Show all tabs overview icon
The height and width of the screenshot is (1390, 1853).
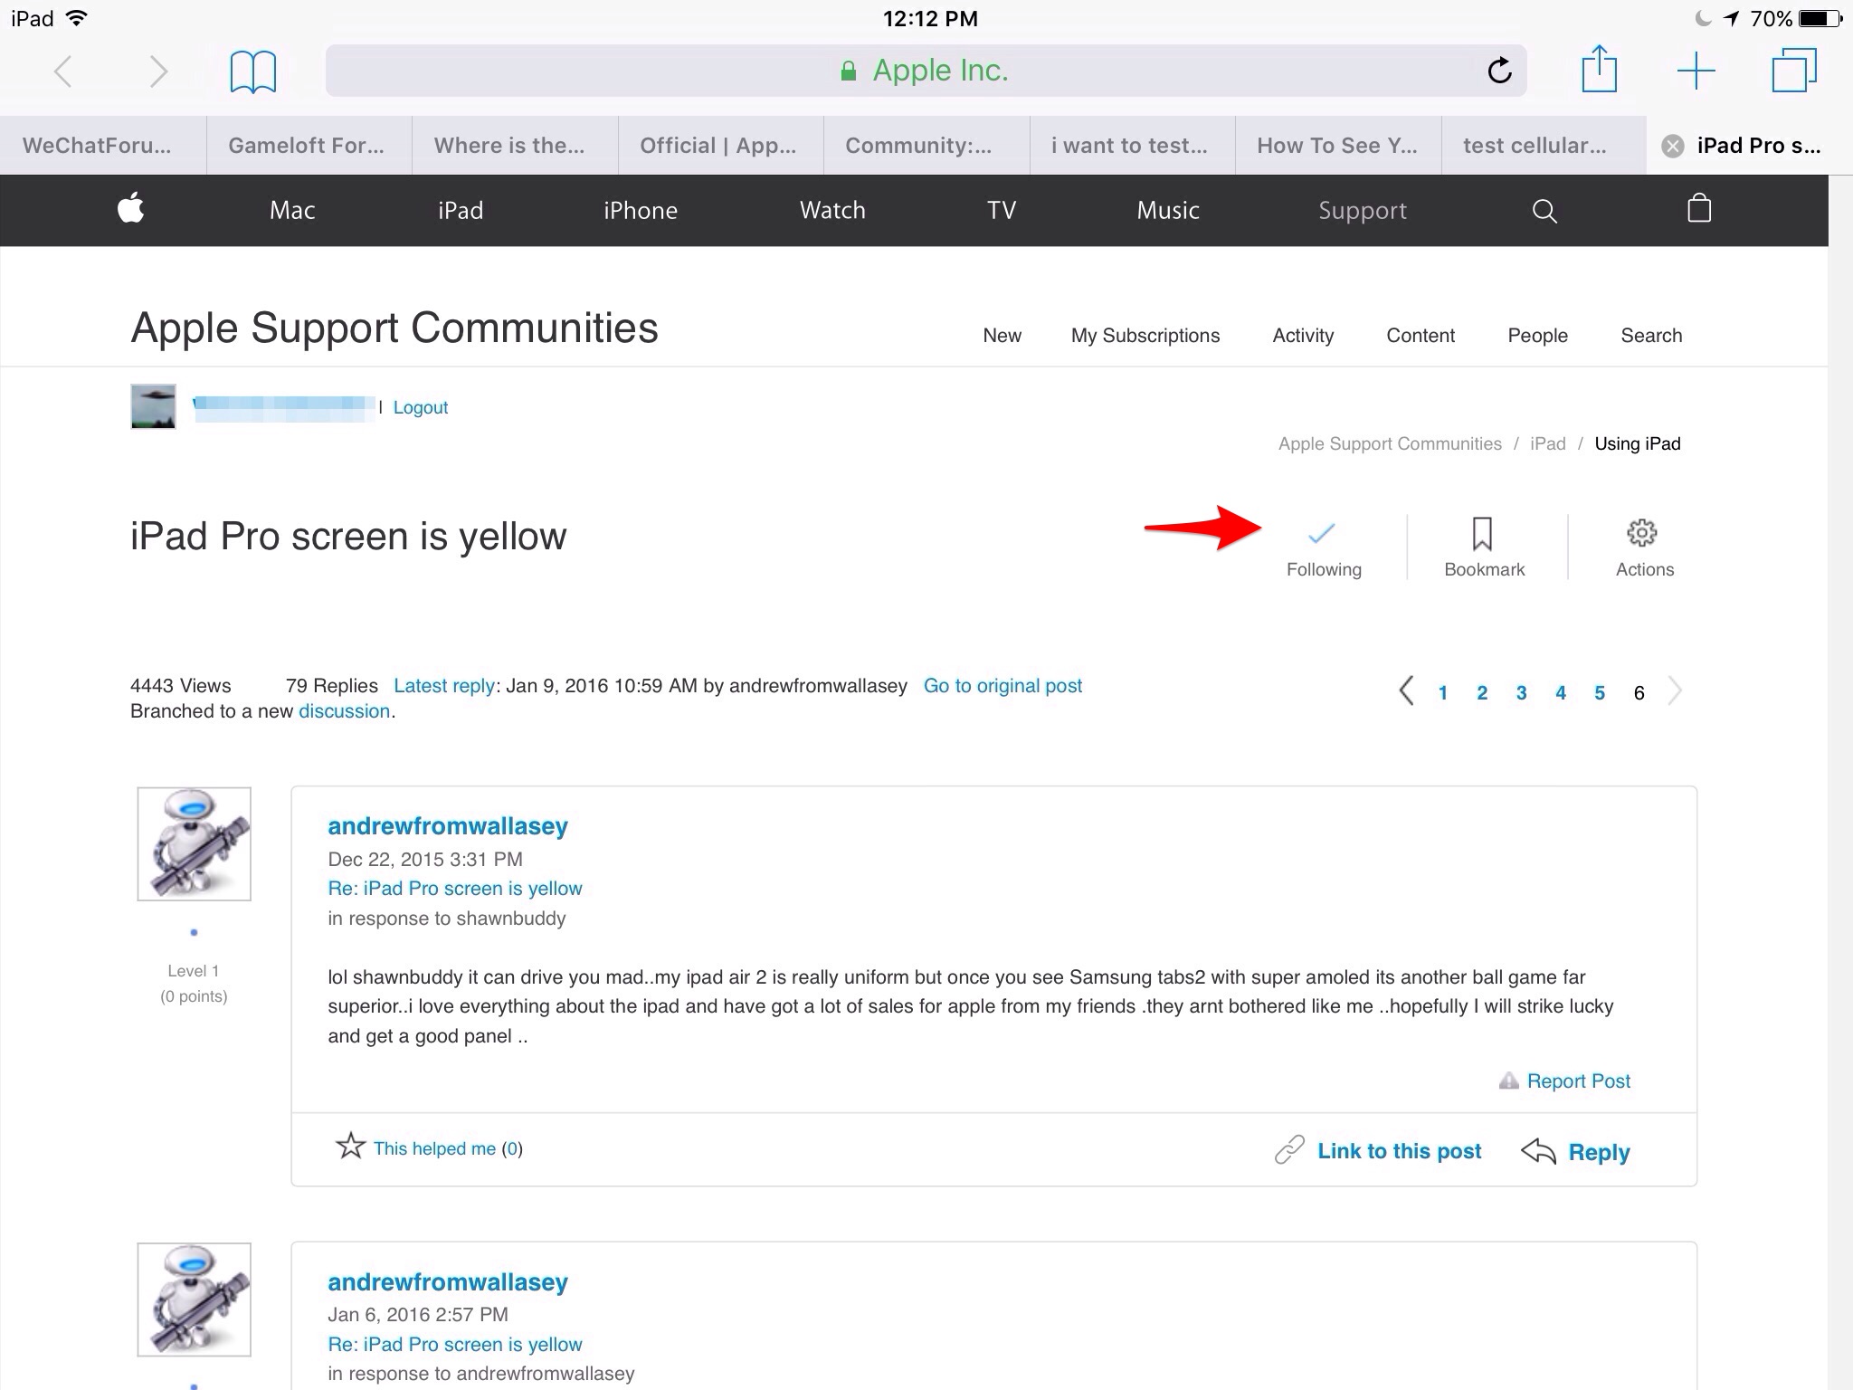tap(1793, 71)
